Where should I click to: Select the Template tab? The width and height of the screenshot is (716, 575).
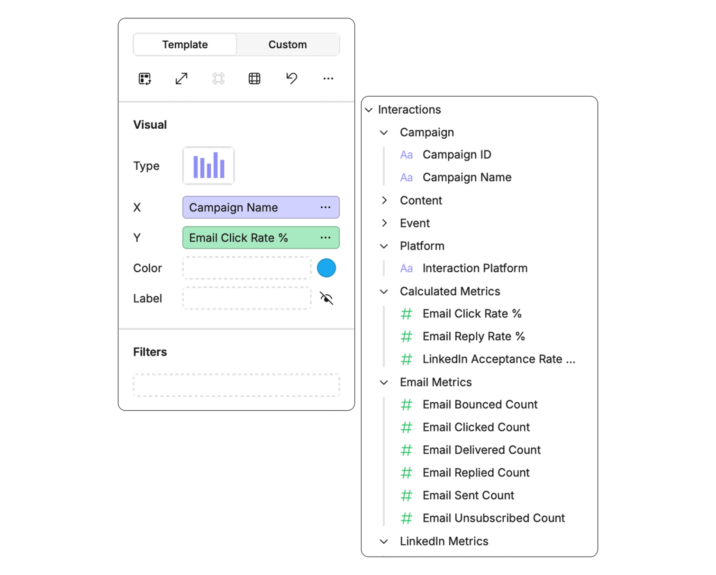point(185,44)
